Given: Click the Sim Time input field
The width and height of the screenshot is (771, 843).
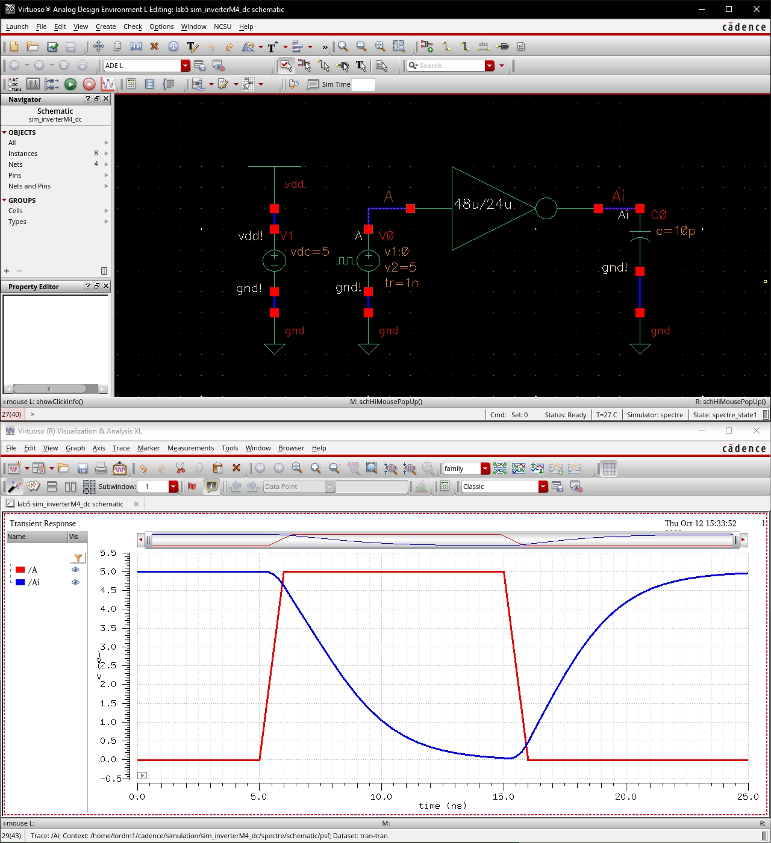Looking at the screenshot, I should coord(363,84).
